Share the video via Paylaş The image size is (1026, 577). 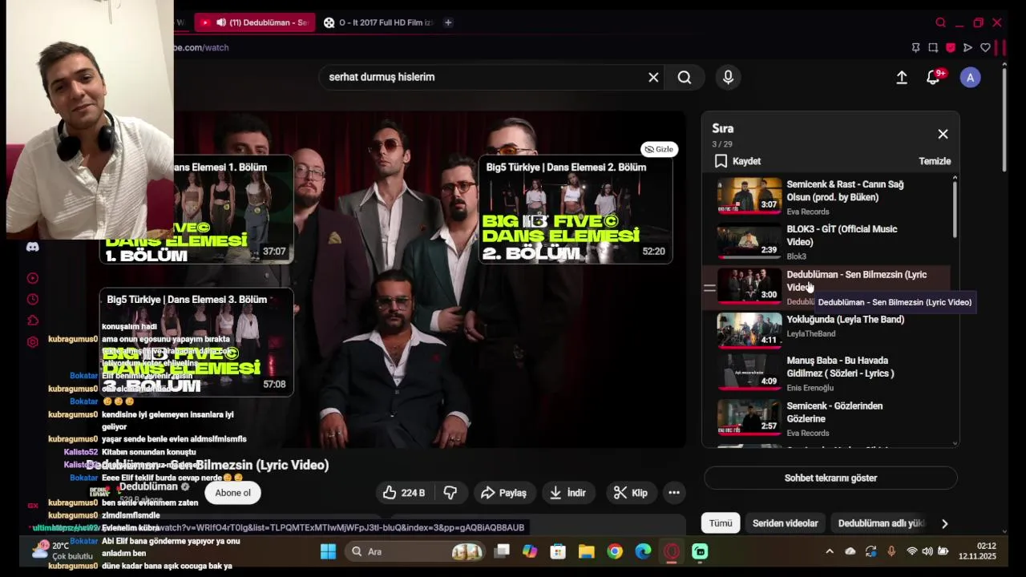pyautogui.click(x=503, y=493)
